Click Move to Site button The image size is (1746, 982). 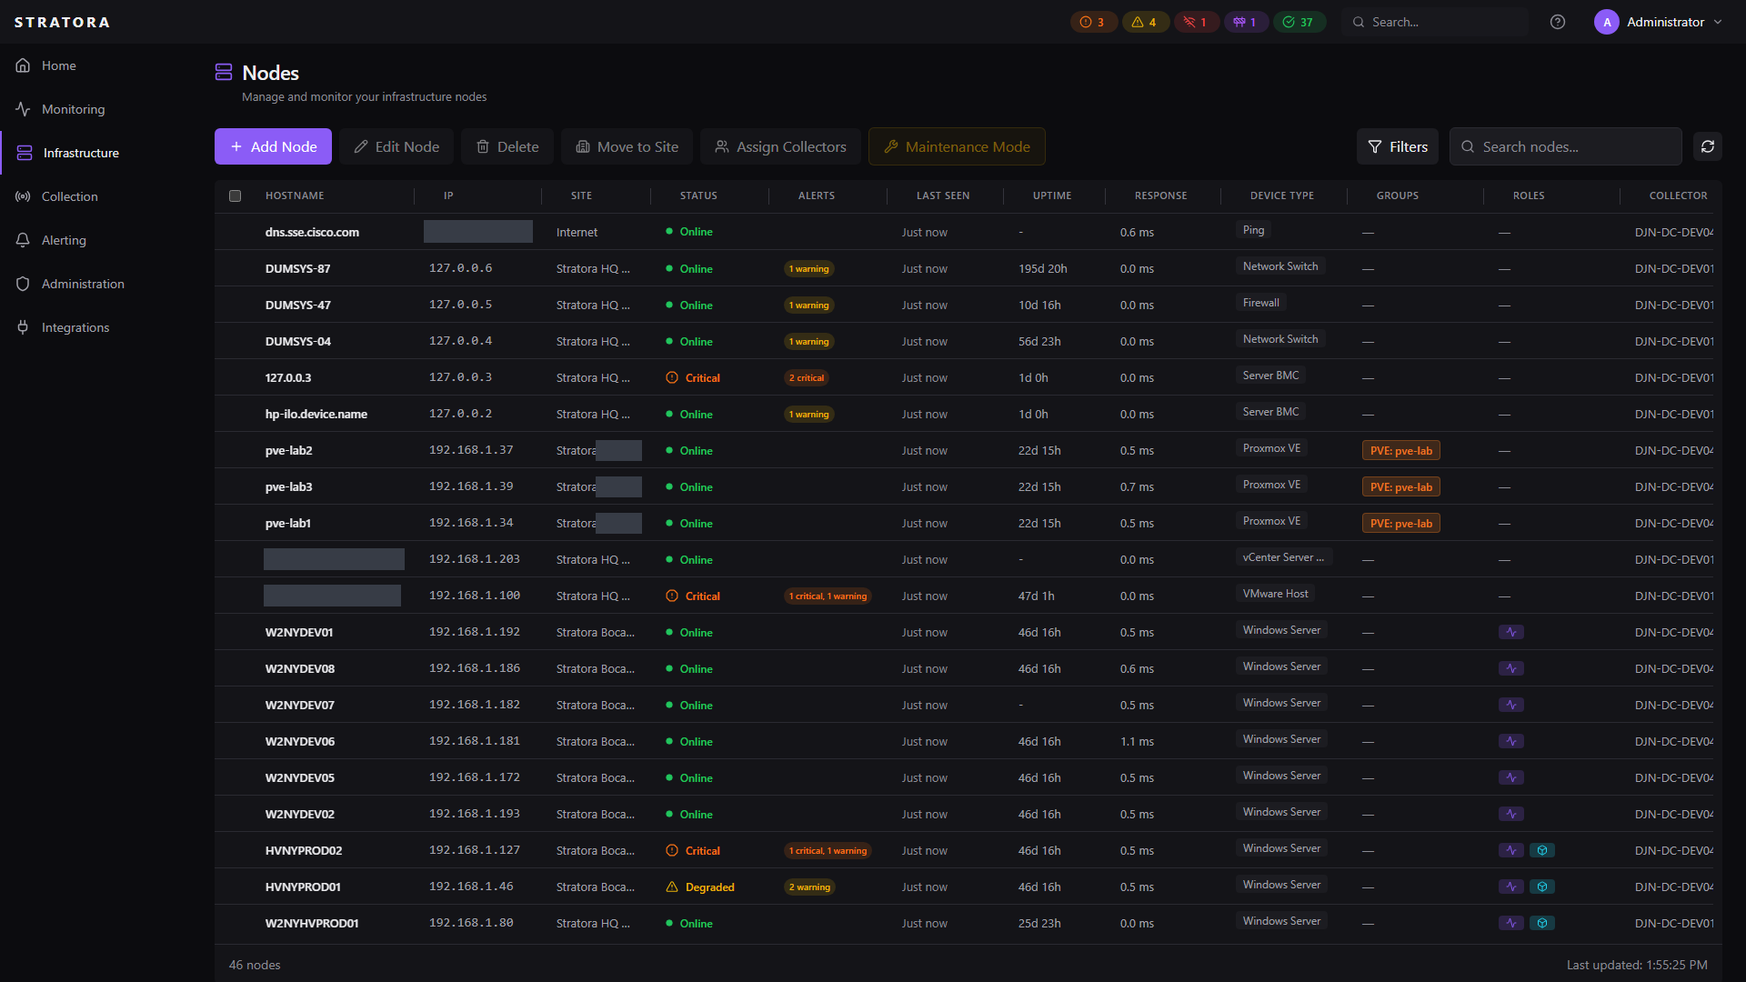tap(627, 146)
